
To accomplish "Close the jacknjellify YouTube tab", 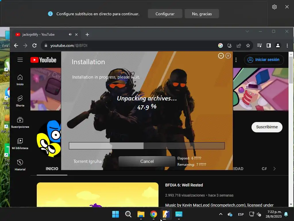I will [x=76, y=35].
